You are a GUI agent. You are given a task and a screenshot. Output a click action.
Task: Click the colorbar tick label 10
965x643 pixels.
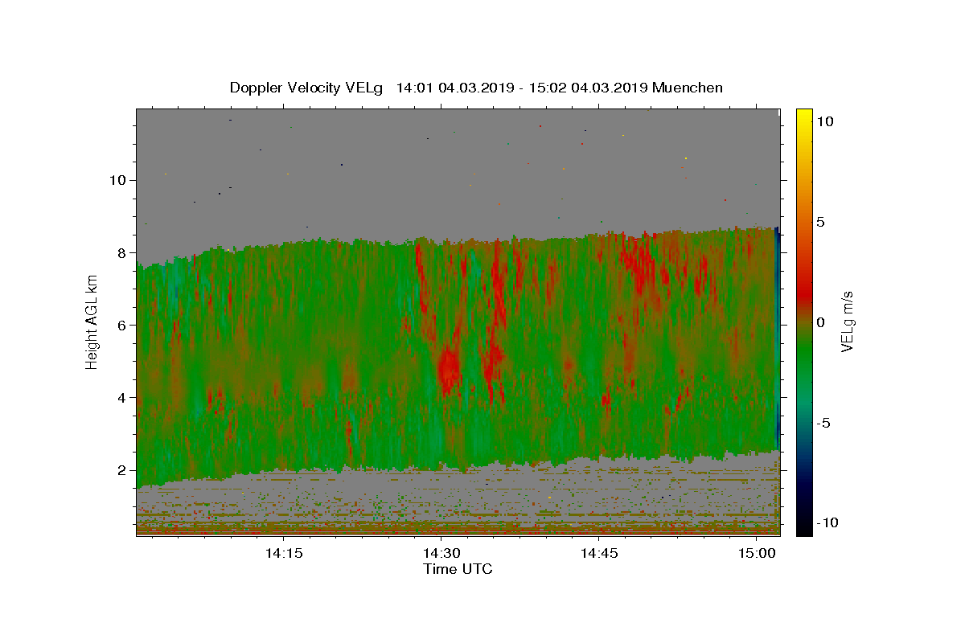(x=824, y=121)
